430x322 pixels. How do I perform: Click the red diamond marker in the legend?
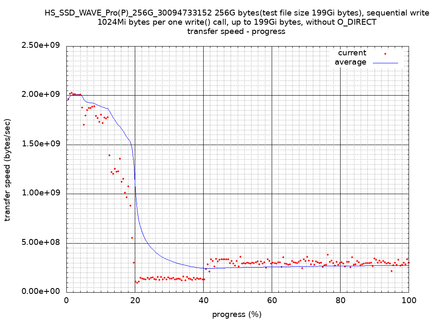(385, 54)
